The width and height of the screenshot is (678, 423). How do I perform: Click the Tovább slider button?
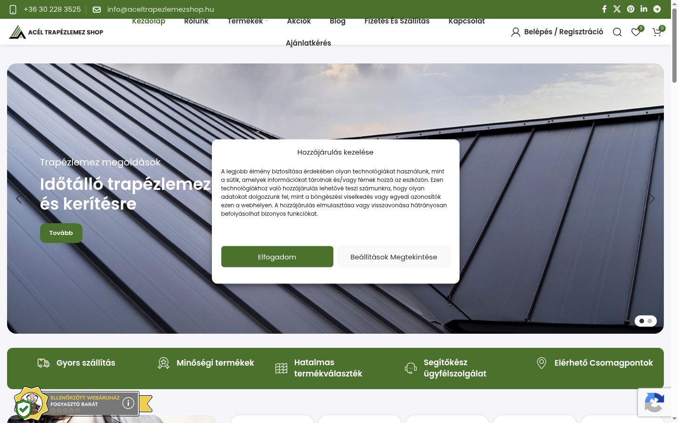click(61, 233)
